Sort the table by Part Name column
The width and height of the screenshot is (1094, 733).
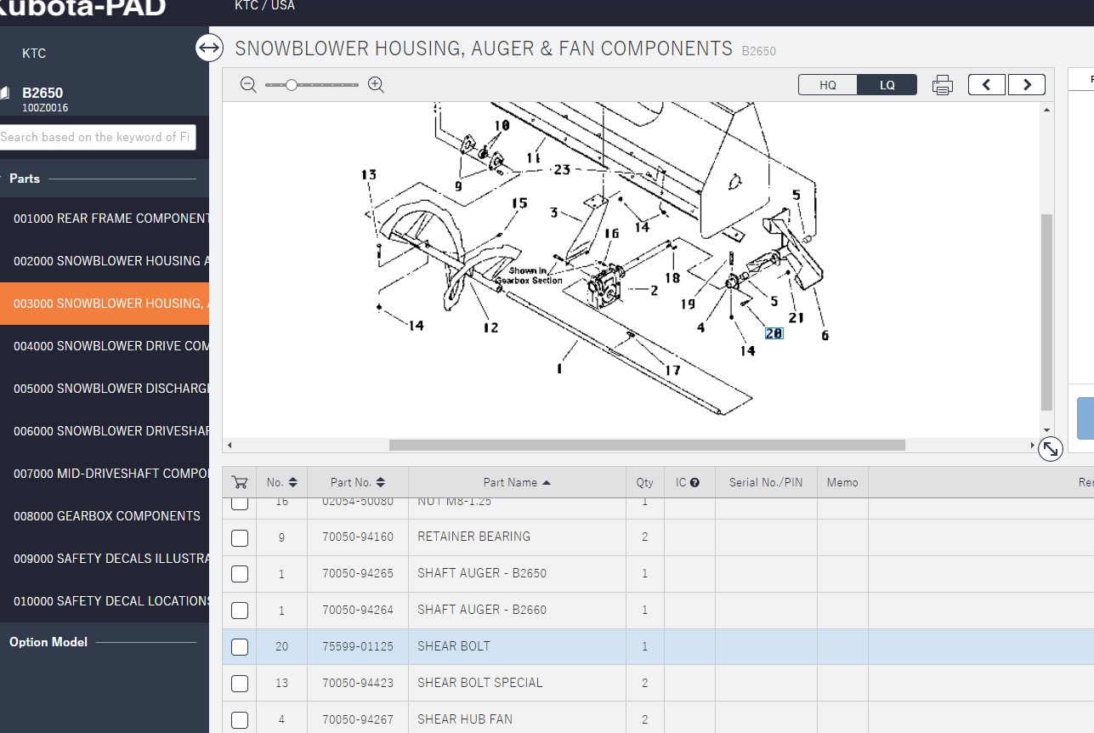pyautogui.click(x=517, y=482)
